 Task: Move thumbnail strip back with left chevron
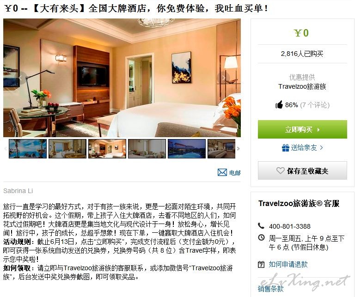pos(6,149)
